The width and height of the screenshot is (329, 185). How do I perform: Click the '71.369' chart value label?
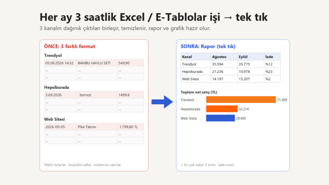click(282, 100)
